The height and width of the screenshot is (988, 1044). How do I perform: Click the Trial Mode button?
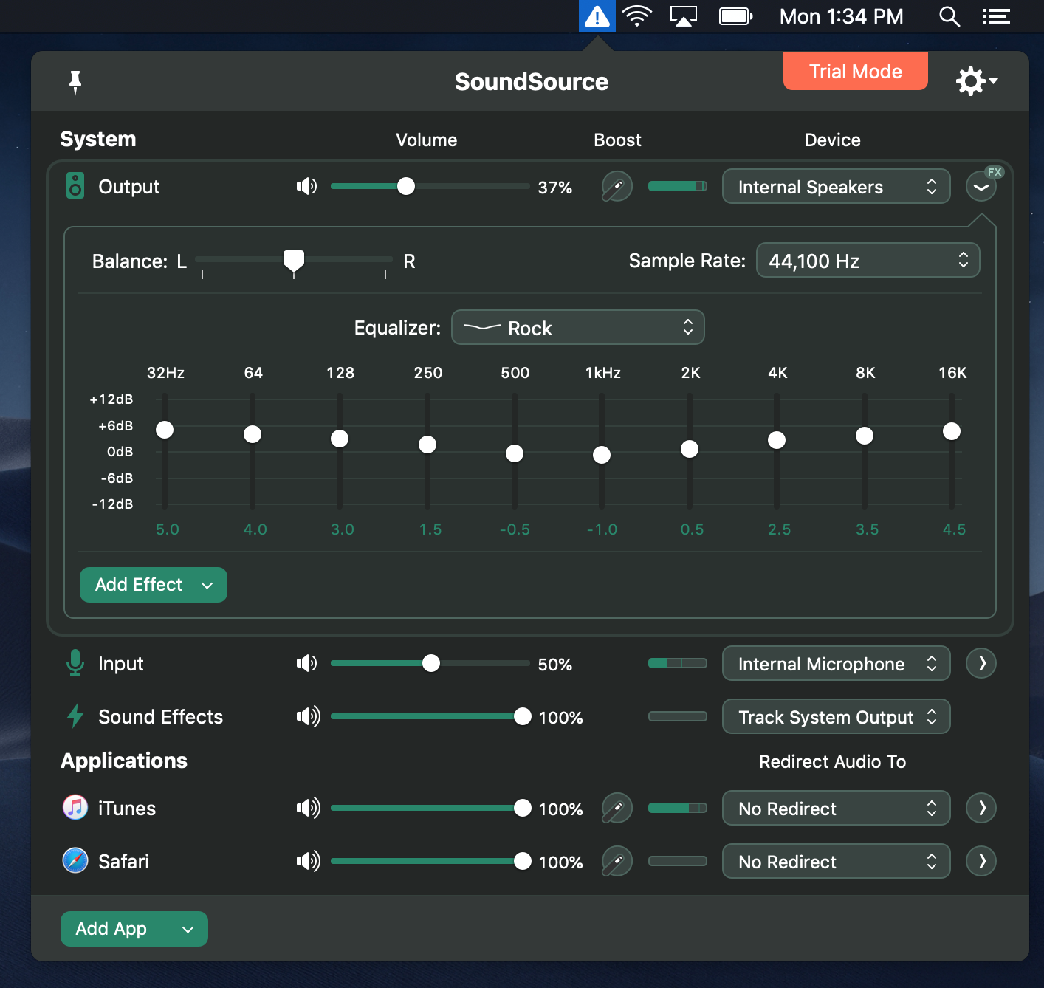[x=856, y=71]
